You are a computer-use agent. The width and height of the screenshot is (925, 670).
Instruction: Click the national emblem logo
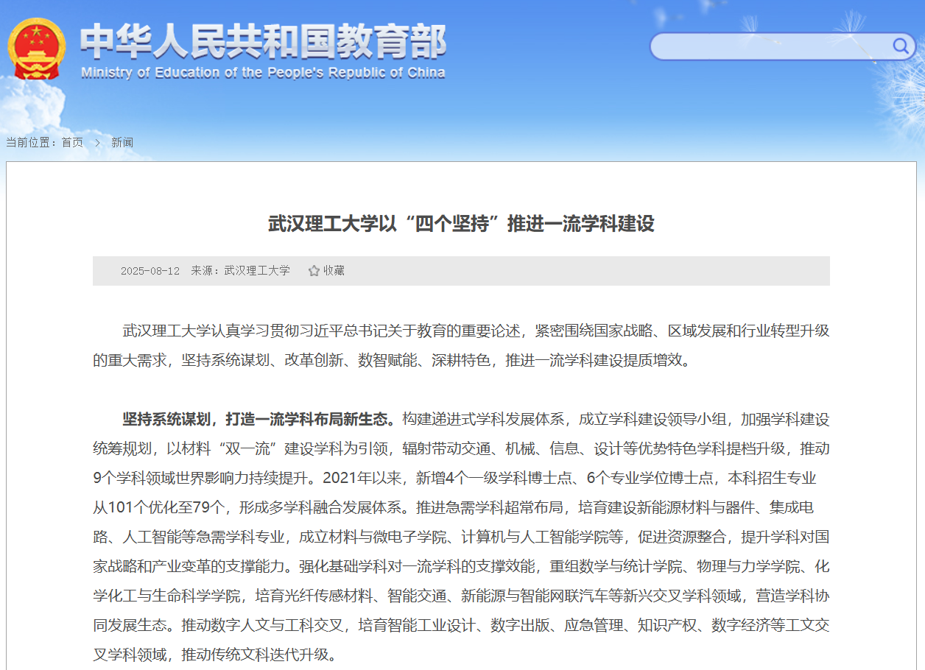37,50
